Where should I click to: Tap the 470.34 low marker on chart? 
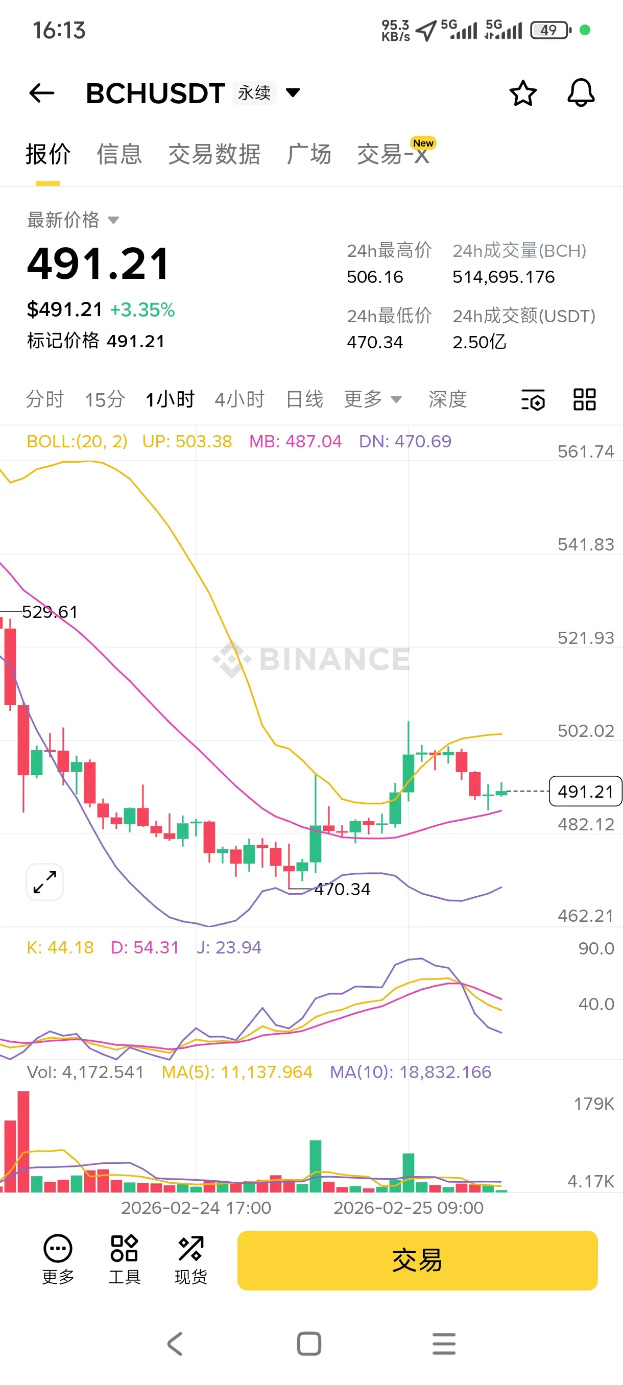[x=343, y=889]
